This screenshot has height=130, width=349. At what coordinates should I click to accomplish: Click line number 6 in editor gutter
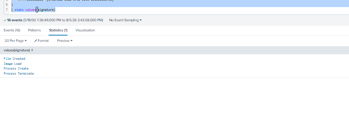coord(7,4)
